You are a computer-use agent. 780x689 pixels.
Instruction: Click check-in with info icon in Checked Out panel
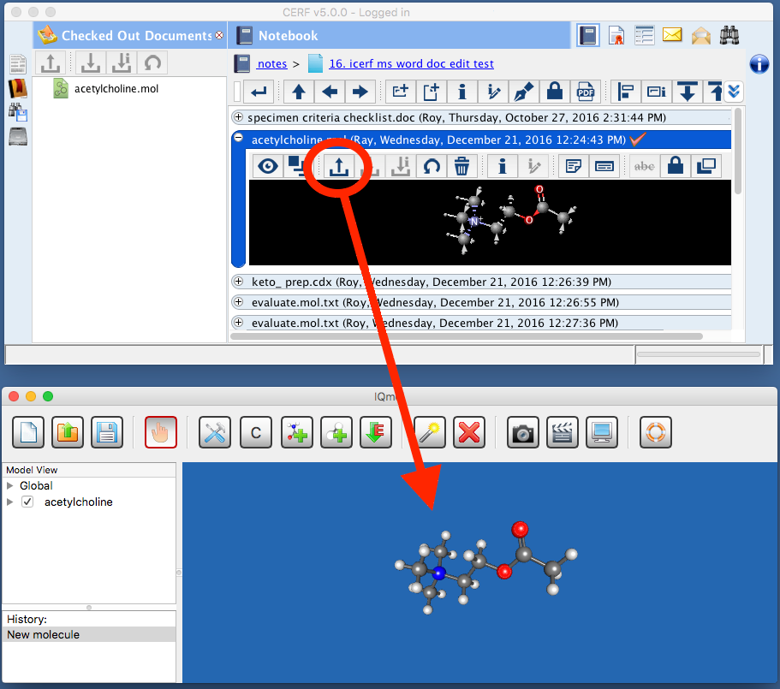[122, 63]
